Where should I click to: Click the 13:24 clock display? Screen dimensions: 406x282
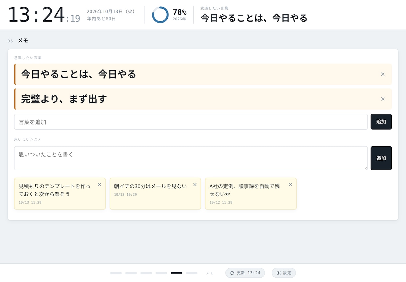(44, 15)
